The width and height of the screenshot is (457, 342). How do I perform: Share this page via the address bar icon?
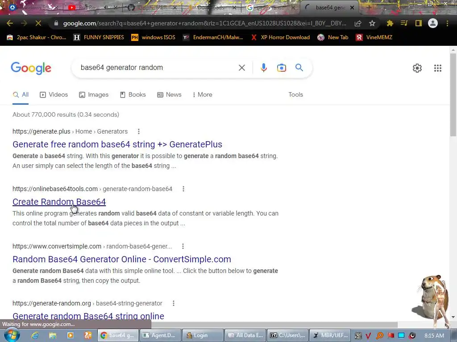click(358, 23)
